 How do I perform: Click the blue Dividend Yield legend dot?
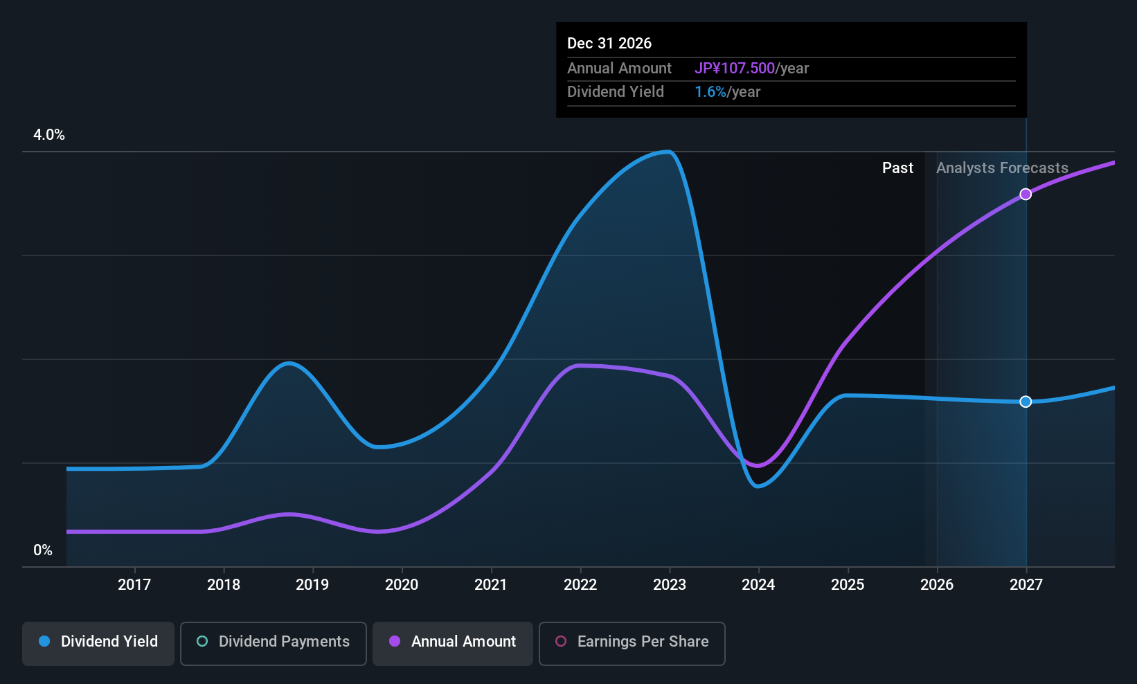click(44, 642)
